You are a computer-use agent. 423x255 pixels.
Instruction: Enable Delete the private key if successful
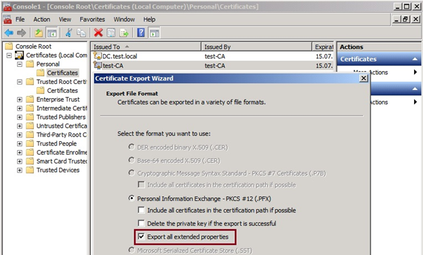(141, 223)
